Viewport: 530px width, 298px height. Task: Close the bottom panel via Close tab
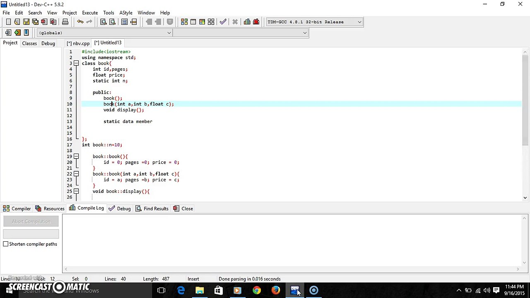(183, 209)
